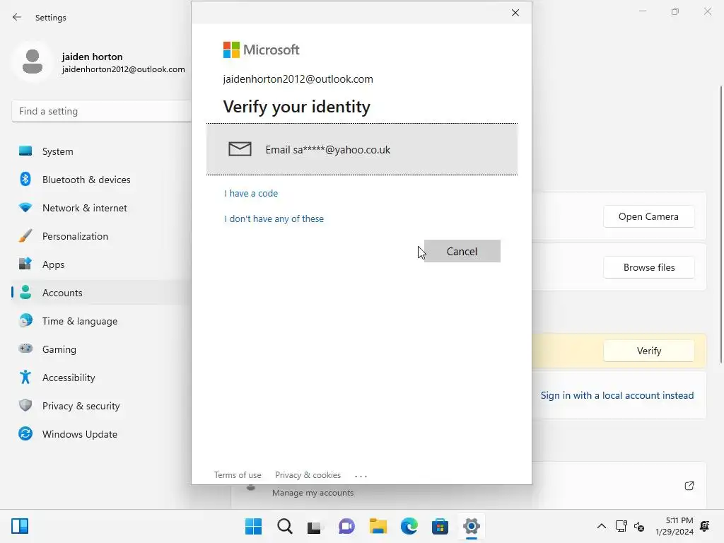The image size is (724, 543).
Task: Open taskbar Search
Action: pyautogui.click(x=285, y=526)
